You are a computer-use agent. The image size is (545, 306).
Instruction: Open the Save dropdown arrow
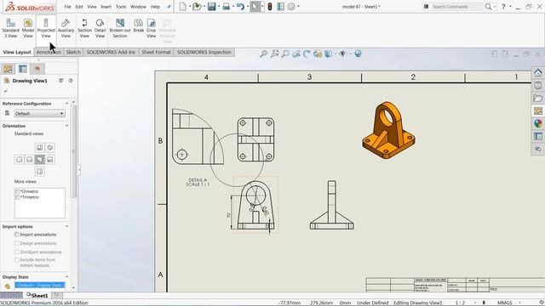coord(219,7)
